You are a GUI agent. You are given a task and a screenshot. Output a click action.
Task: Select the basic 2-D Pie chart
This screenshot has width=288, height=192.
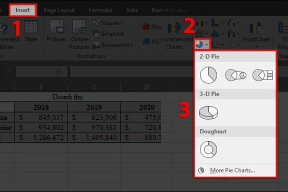208,75
